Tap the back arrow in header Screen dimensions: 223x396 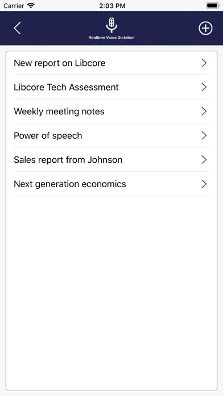click(17, 28)
